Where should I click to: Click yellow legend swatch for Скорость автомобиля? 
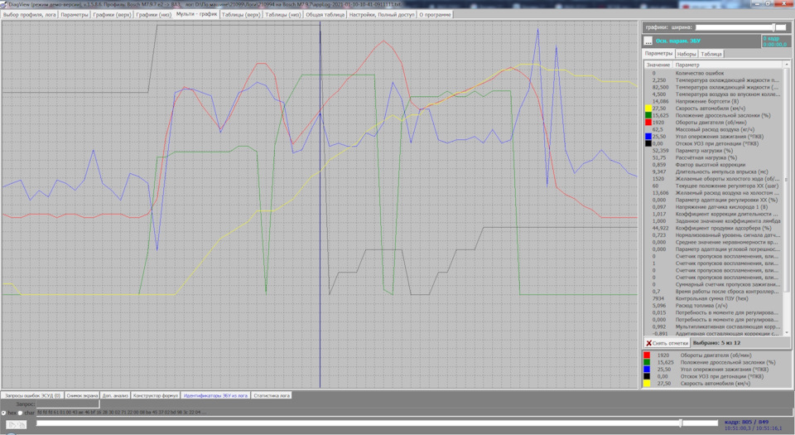coord(647,384)
